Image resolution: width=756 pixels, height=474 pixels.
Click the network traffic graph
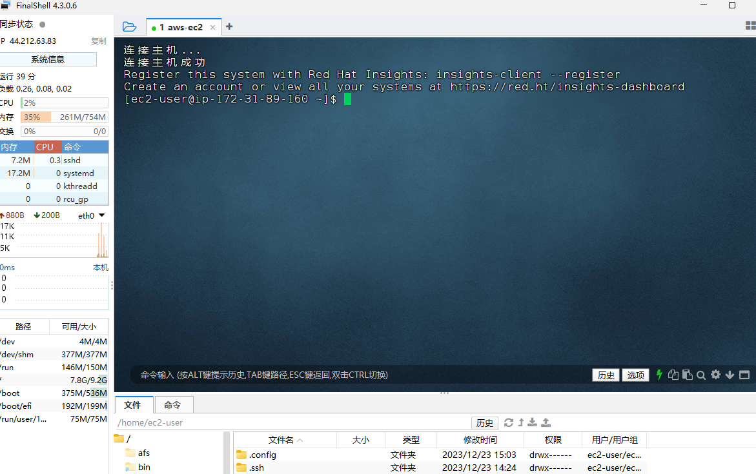(54, 239)
